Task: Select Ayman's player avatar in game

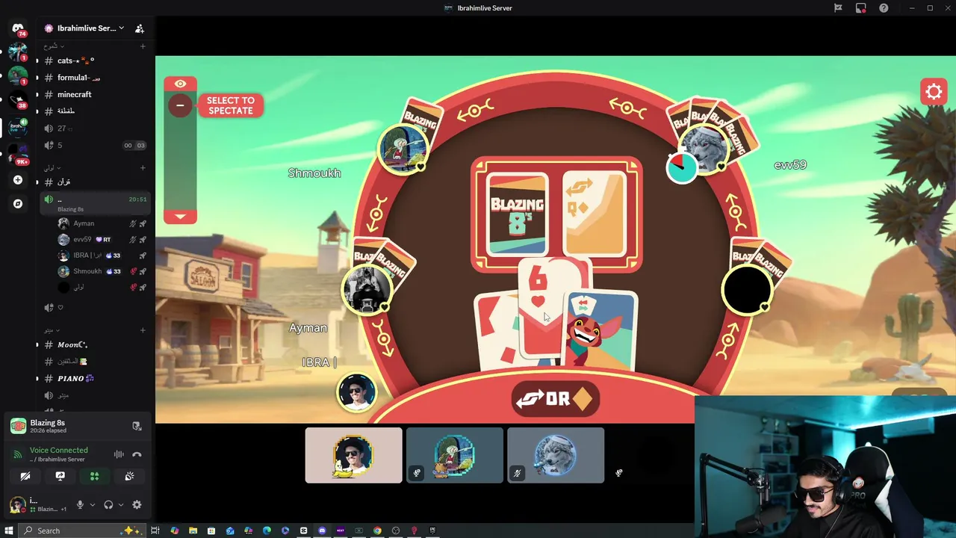Action: [x=366, y=289]
